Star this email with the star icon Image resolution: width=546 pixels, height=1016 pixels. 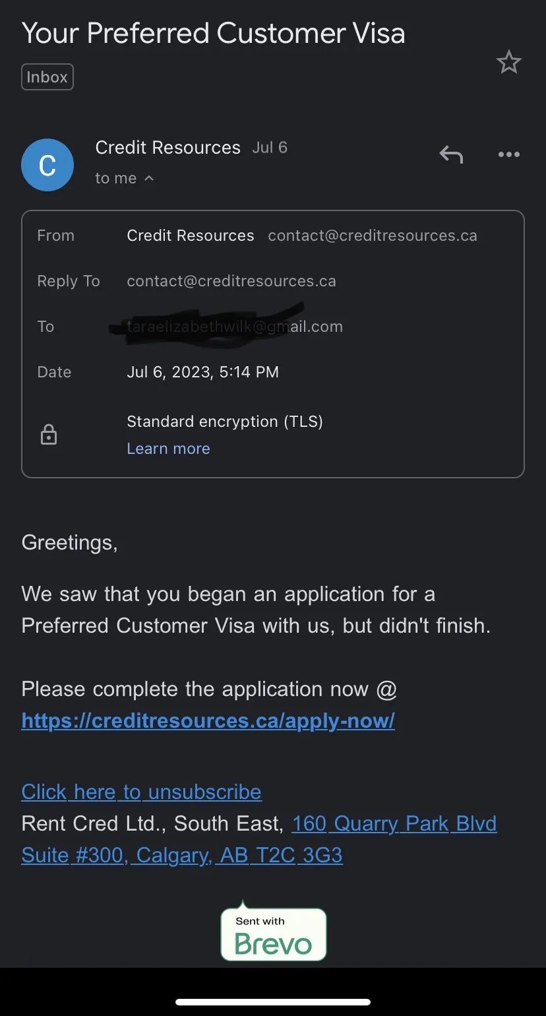[508, 63]
